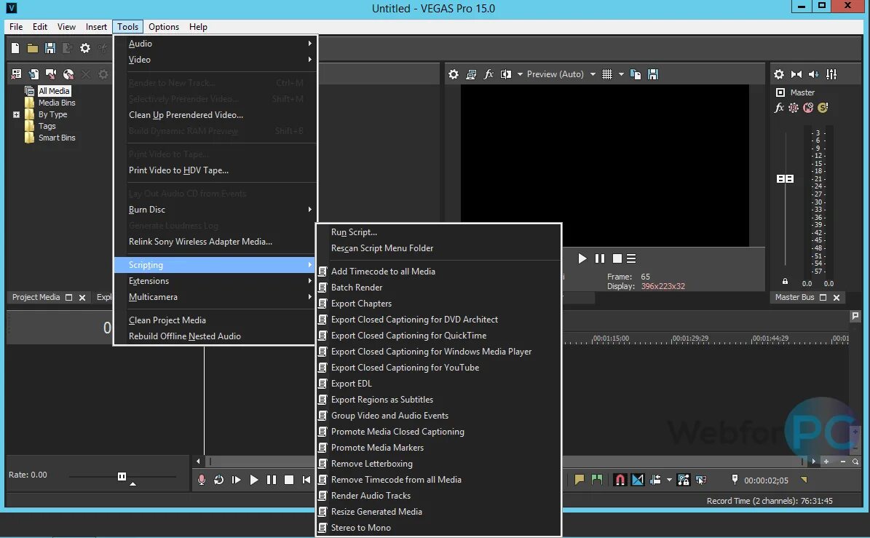Save the project using the floppy disk icon

point(50,48)
